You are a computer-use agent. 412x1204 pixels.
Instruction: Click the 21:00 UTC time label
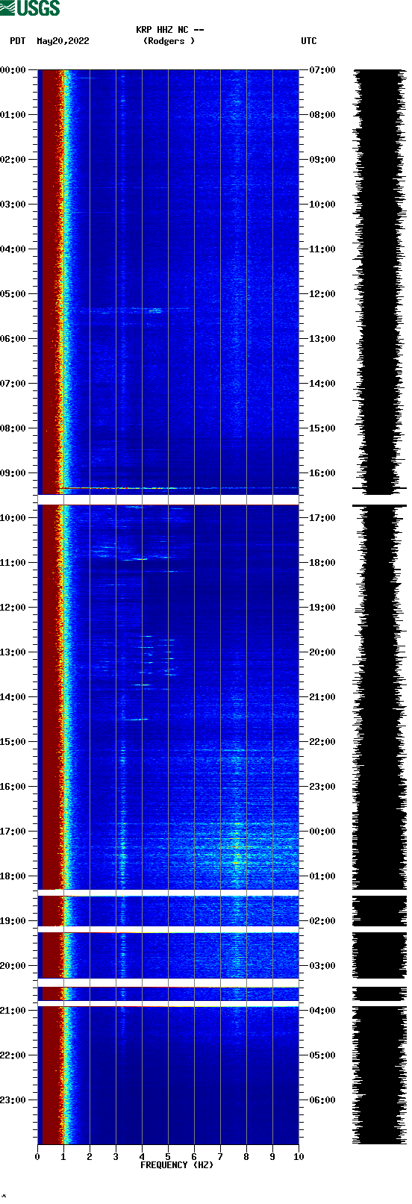(x=322, y=697)
